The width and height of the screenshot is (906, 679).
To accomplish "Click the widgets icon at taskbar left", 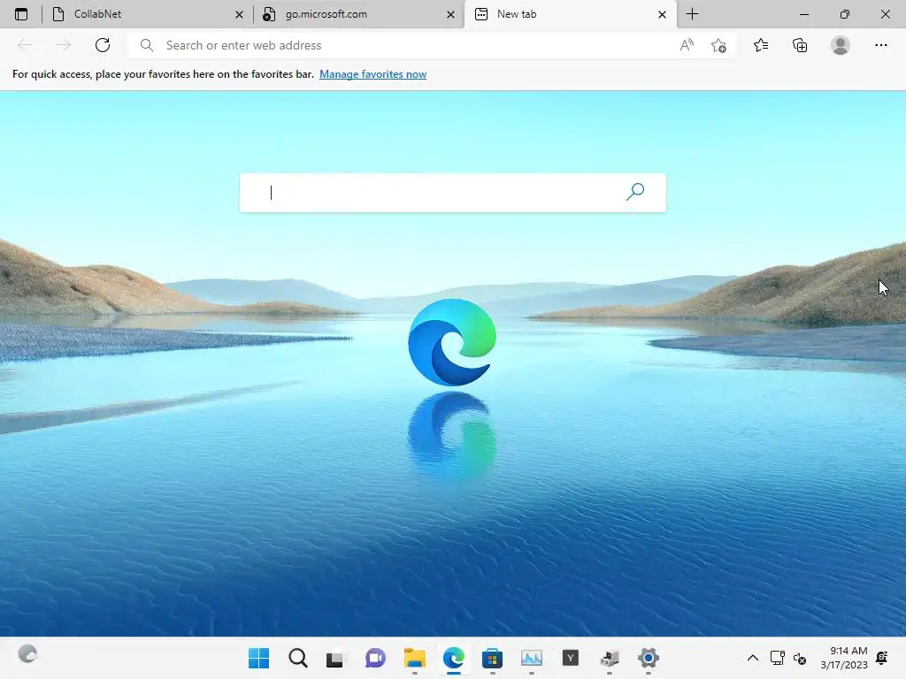I will tap(27, 654).
